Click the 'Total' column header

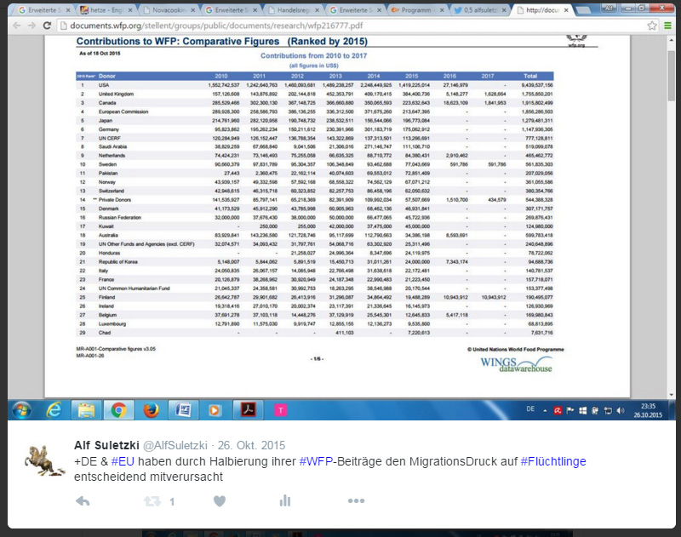coord(530,76)
